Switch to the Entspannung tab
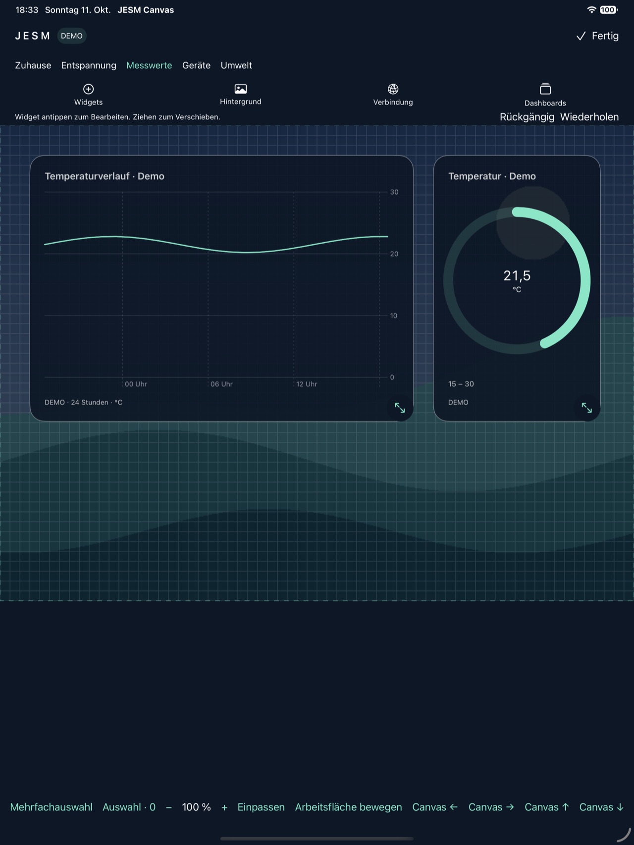Image resolution: width=634 pixels, height=845 pixels. (89, 65)
